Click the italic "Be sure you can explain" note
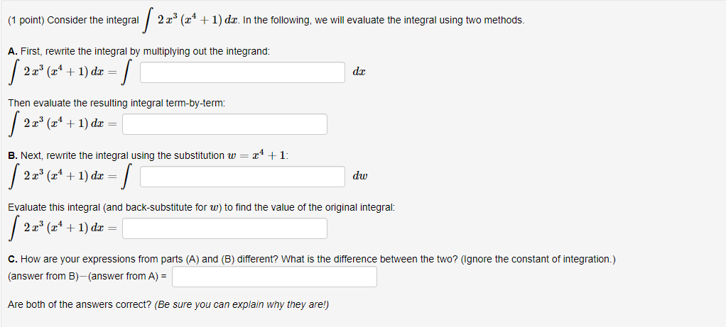This screenshot has height=327, width=726. pos(242,305)
